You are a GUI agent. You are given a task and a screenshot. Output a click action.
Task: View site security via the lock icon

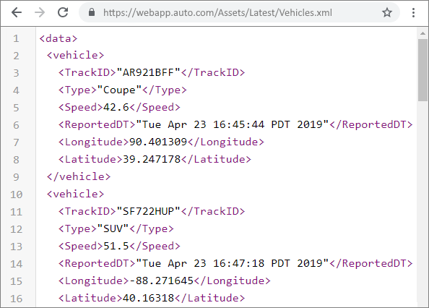(92, 12)
